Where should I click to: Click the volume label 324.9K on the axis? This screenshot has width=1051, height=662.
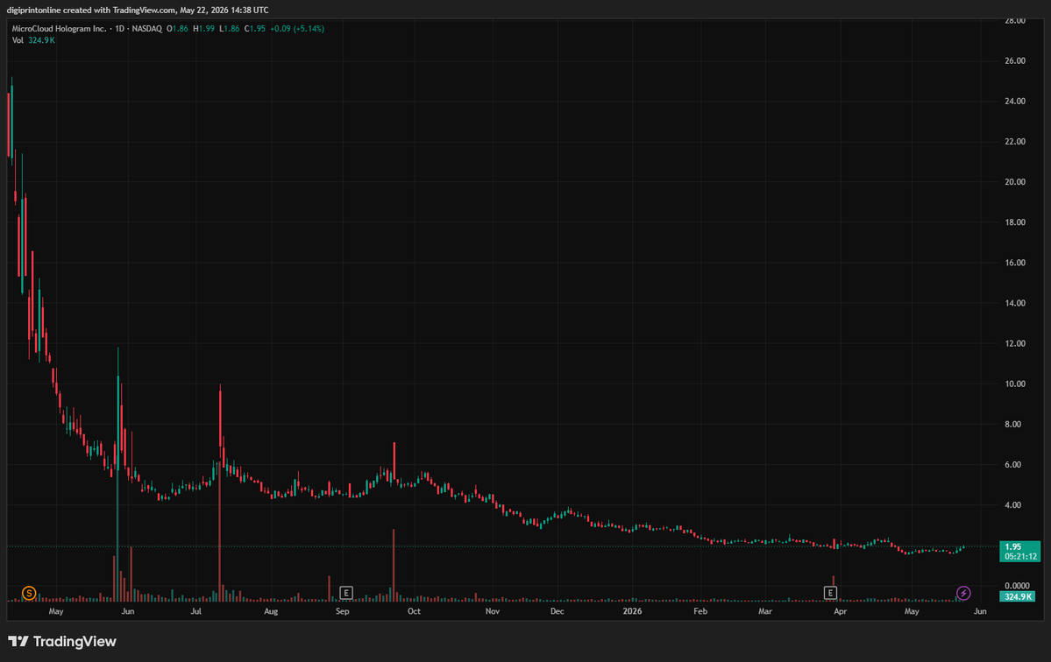pos(1017,596)
